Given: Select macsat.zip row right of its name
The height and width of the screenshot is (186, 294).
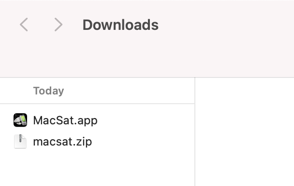Looking at the screenshot, I should click(x=143, y=142).
